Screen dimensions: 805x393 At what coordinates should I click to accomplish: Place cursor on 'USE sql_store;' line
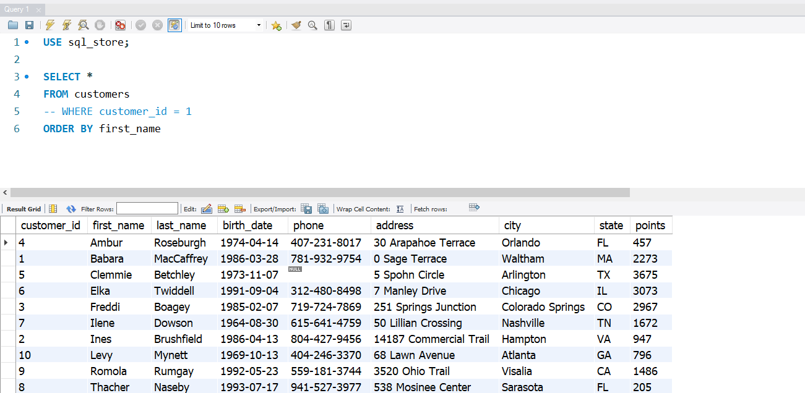tap(87, 43)
